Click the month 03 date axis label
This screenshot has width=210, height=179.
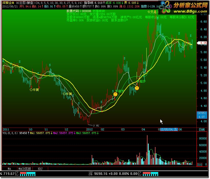coord(123,129)
